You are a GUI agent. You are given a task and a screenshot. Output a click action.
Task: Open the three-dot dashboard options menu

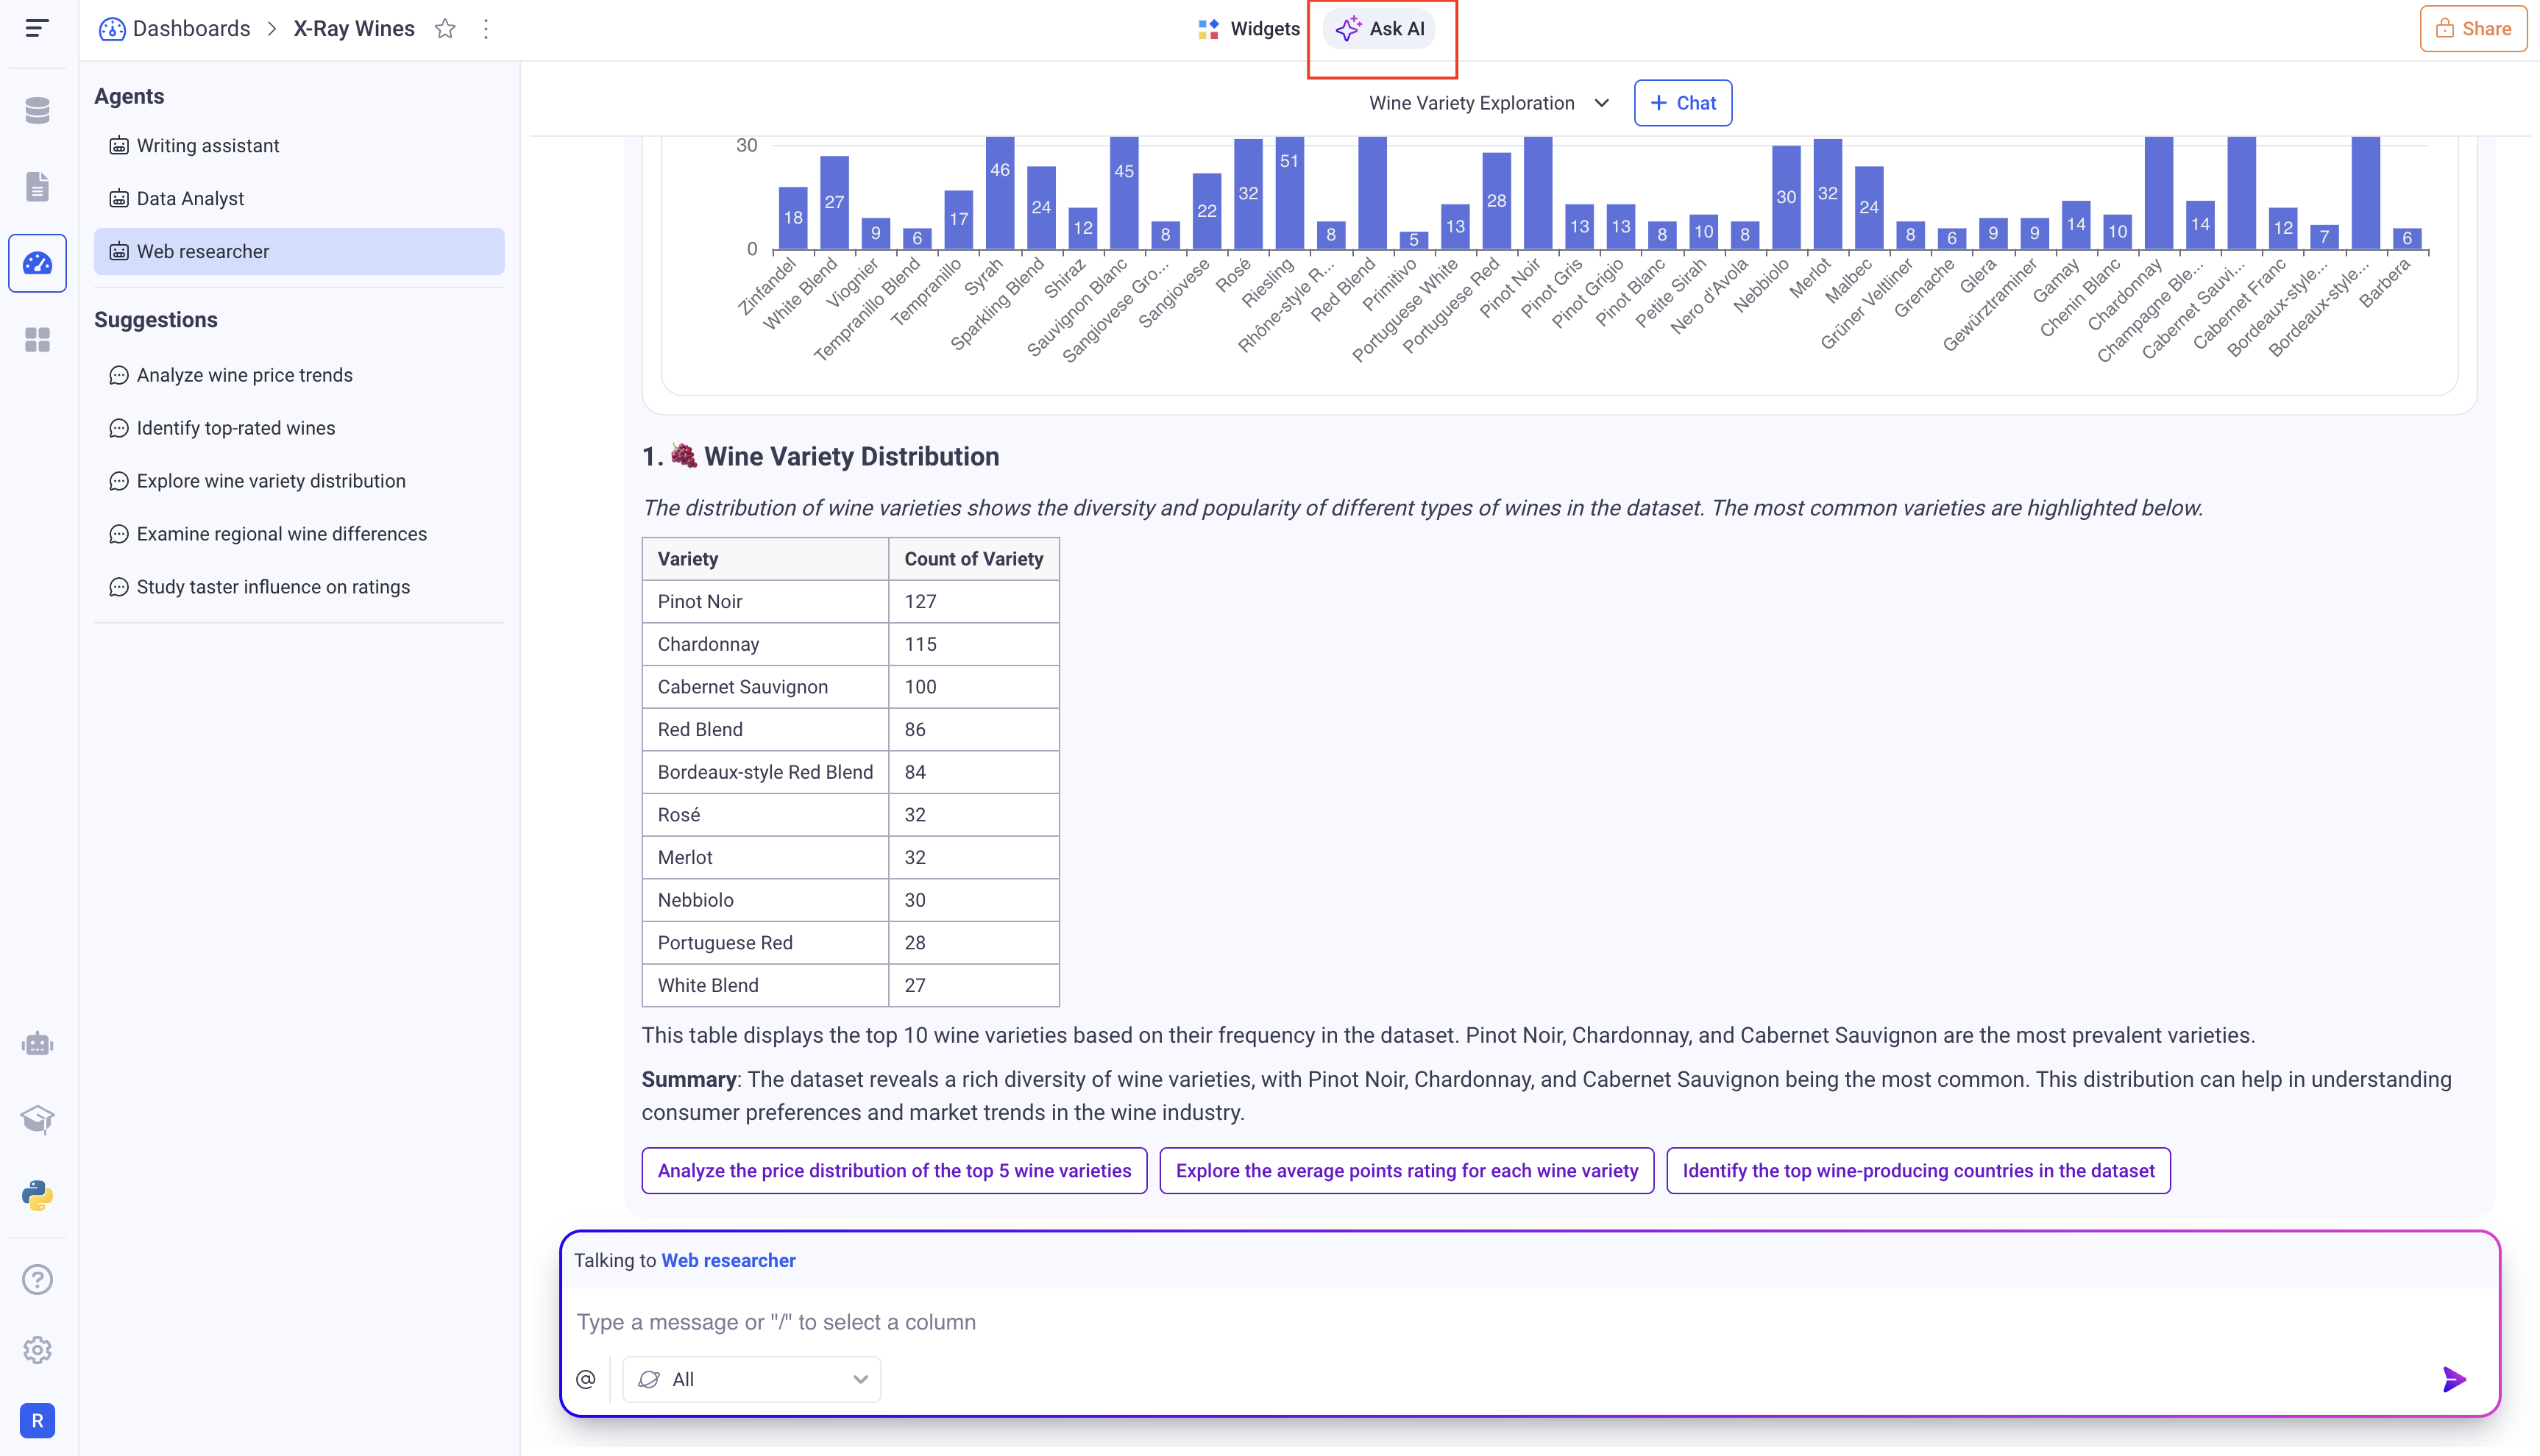[x=486, y=29]
